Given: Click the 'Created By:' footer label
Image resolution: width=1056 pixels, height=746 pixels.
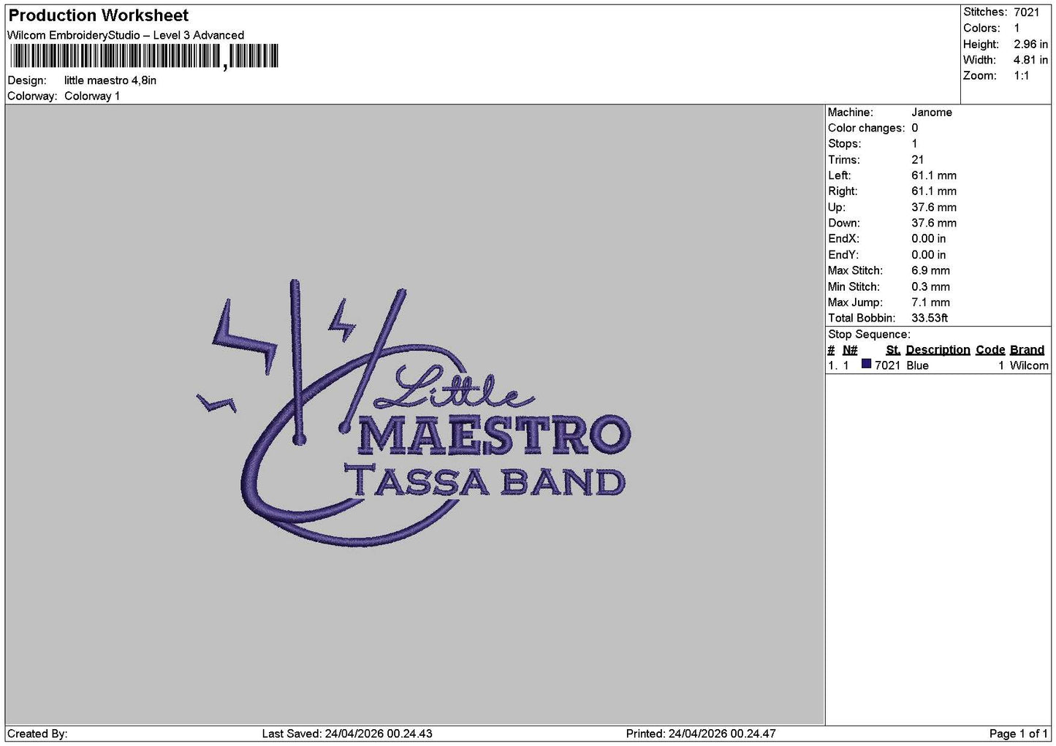Looking at the screenshot, I should [x=37, y=734].
